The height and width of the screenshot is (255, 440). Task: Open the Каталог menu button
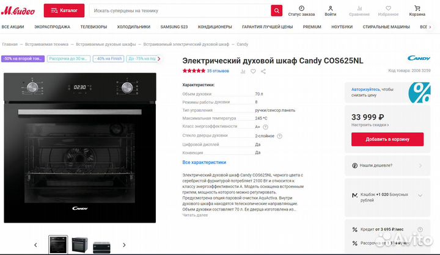point(64,10)
